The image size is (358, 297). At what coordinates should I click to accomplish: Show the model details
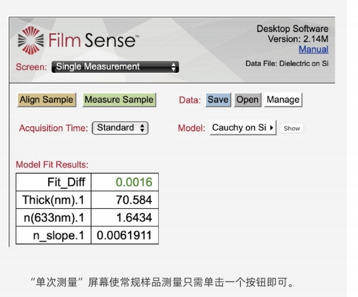(x=292, y=128)
